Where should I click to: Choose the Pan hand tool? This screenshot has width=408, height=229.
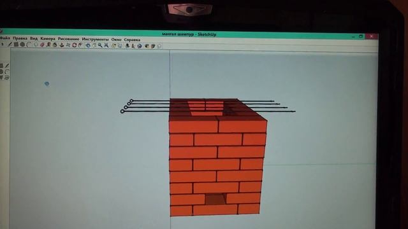coord(94,45)
